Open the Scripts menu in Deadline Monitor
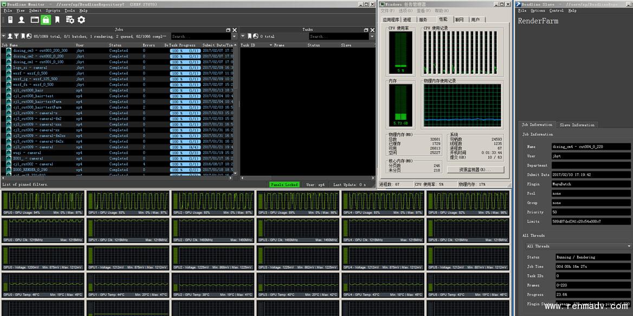Viewport: 633px width, 316px height. [53, 10]
